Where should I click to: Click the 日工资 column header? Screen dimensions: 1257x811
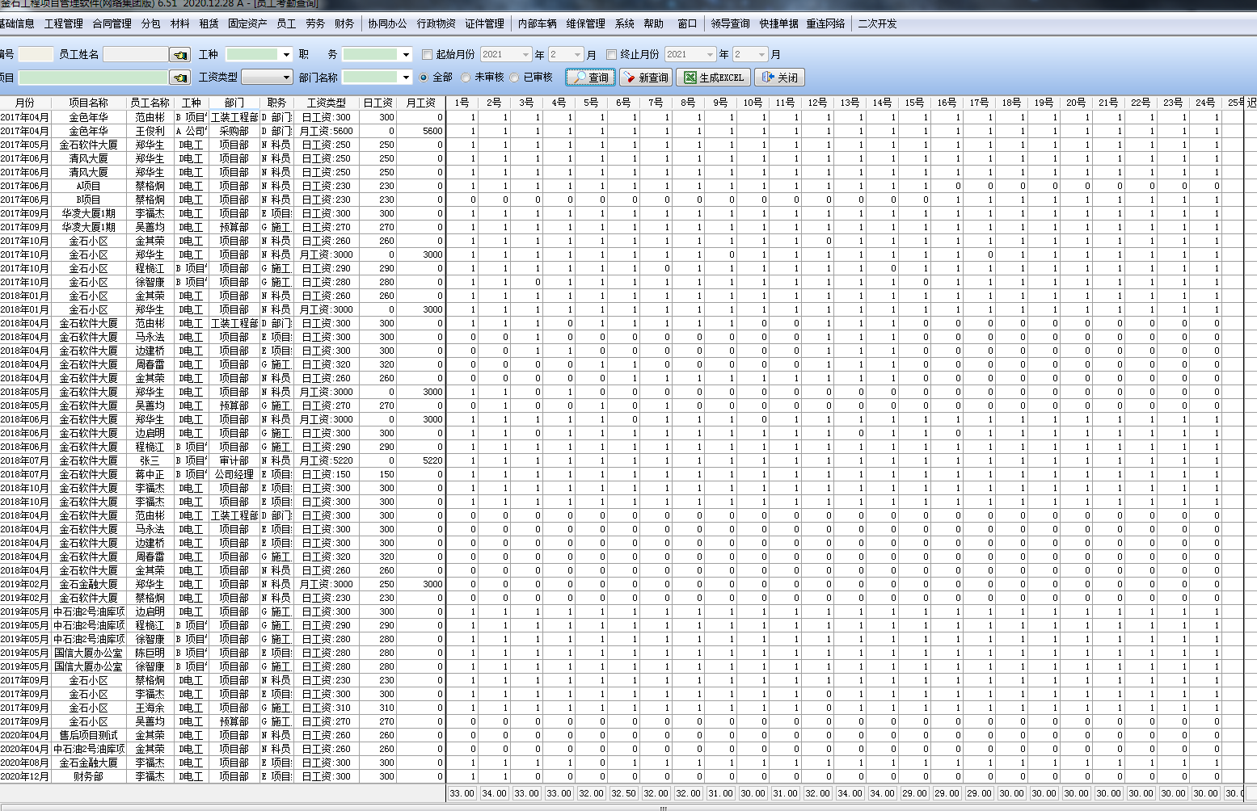coord(378,103)
